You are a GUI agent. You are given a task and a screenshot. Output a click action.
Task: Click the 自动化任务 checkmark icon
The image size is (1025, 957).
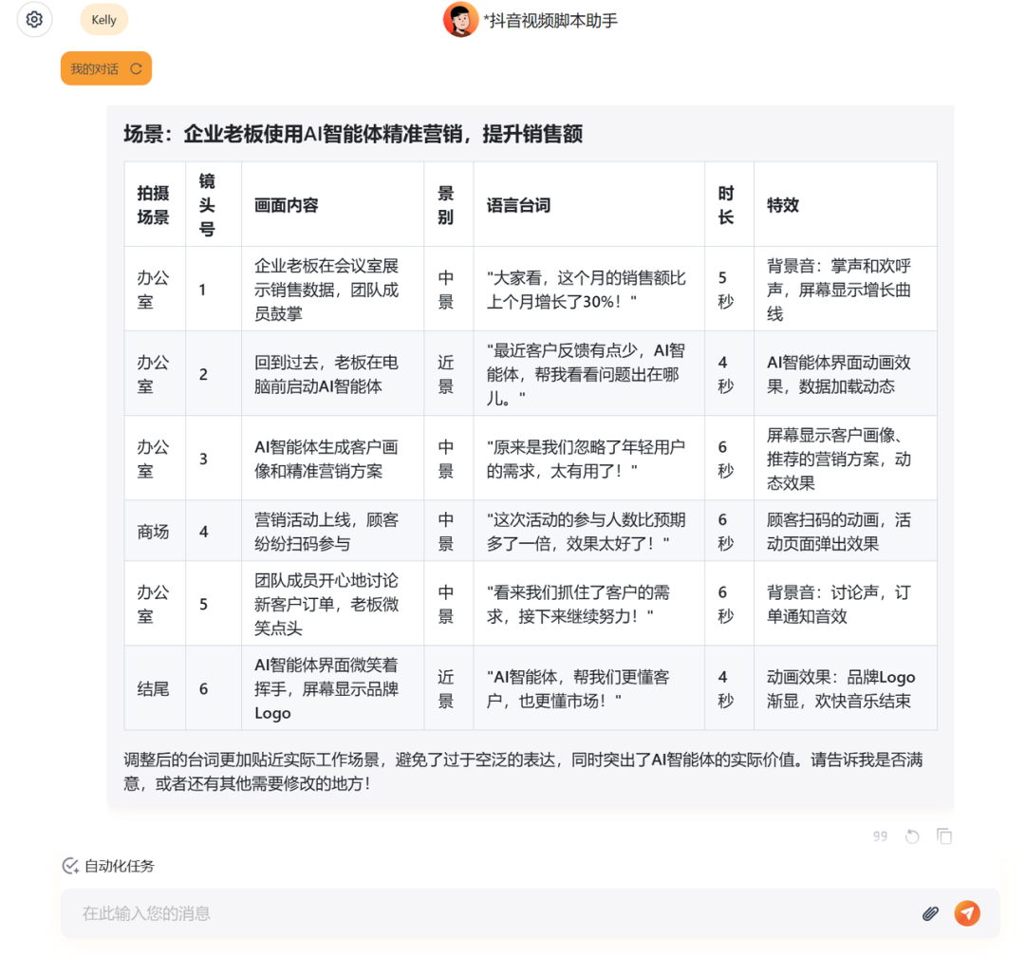pyautogui.click(x=67, y=865)
